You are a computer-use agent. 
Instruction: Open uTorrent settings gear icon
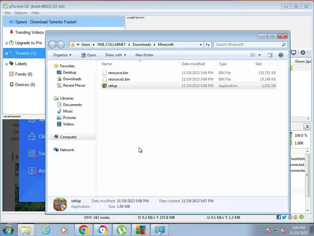point(303,53)
